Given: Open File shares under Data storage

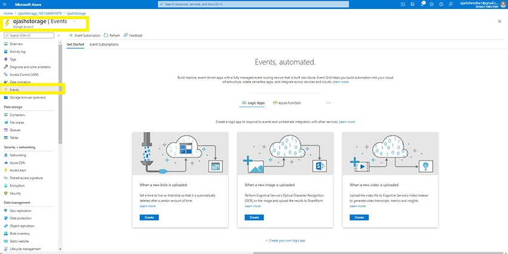Looking at the screenshot, I should point(17,123).
